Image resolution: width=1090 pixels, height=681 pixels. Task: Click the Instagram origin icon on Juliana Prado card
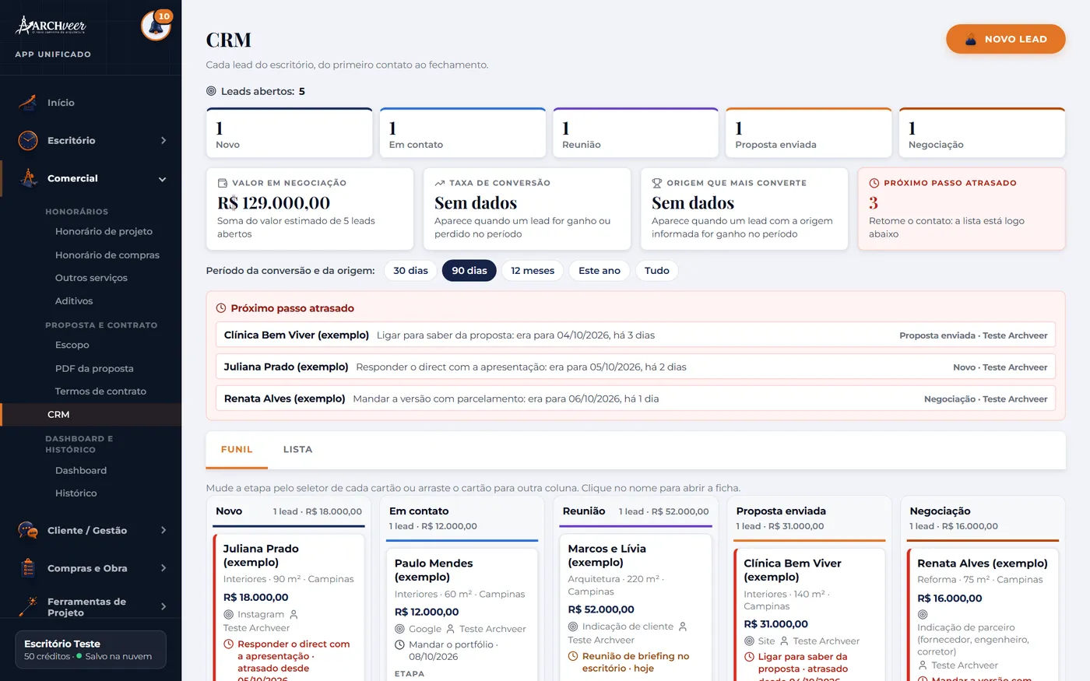tap(228, 614)
